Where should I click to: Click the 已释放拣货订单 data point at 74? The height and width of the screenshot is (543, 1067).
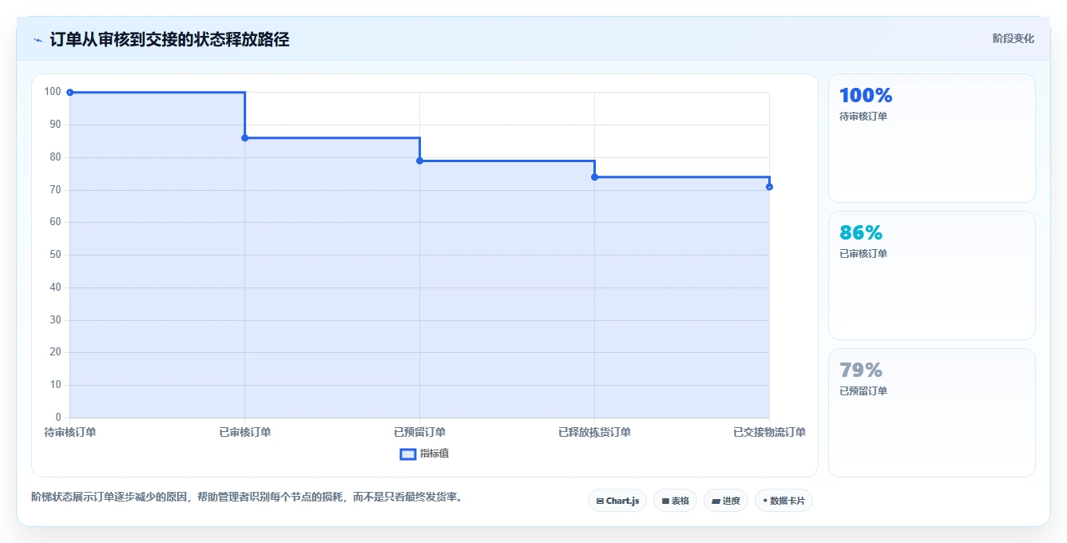pos(594,176)
